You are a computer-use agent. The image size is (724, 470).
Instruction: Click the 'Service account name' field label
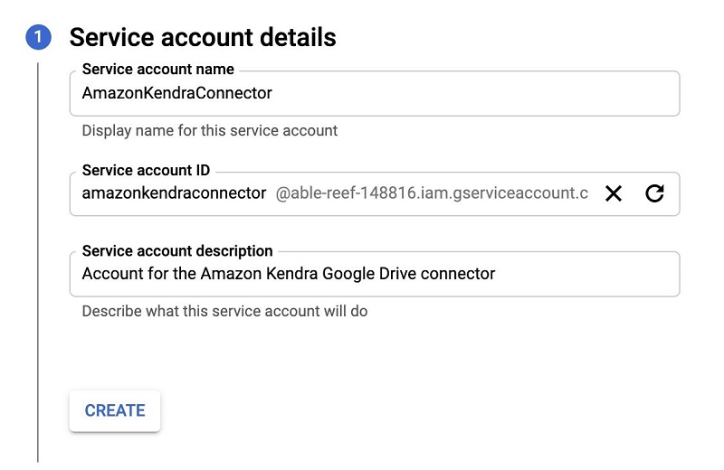tap(157, 70)
